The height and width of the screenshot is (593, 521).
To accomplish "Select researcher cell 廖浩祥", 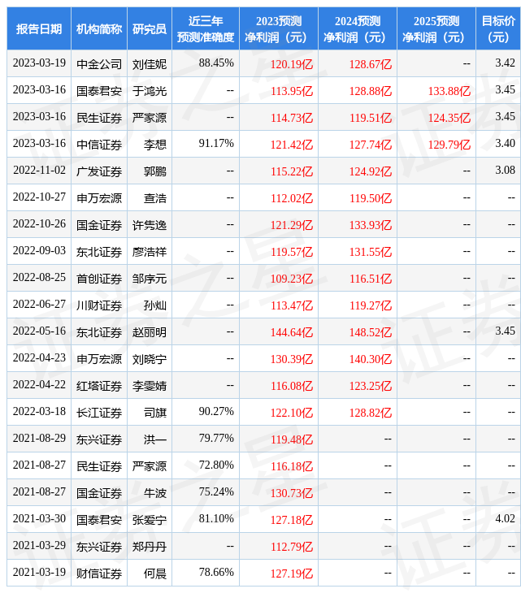I will tap(150, 252).
